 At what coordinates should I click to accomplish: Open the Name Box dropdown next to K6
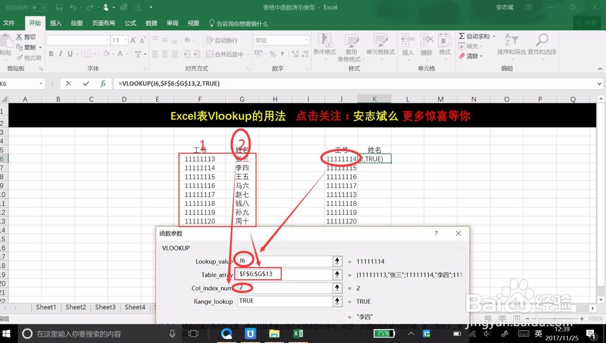41,83
